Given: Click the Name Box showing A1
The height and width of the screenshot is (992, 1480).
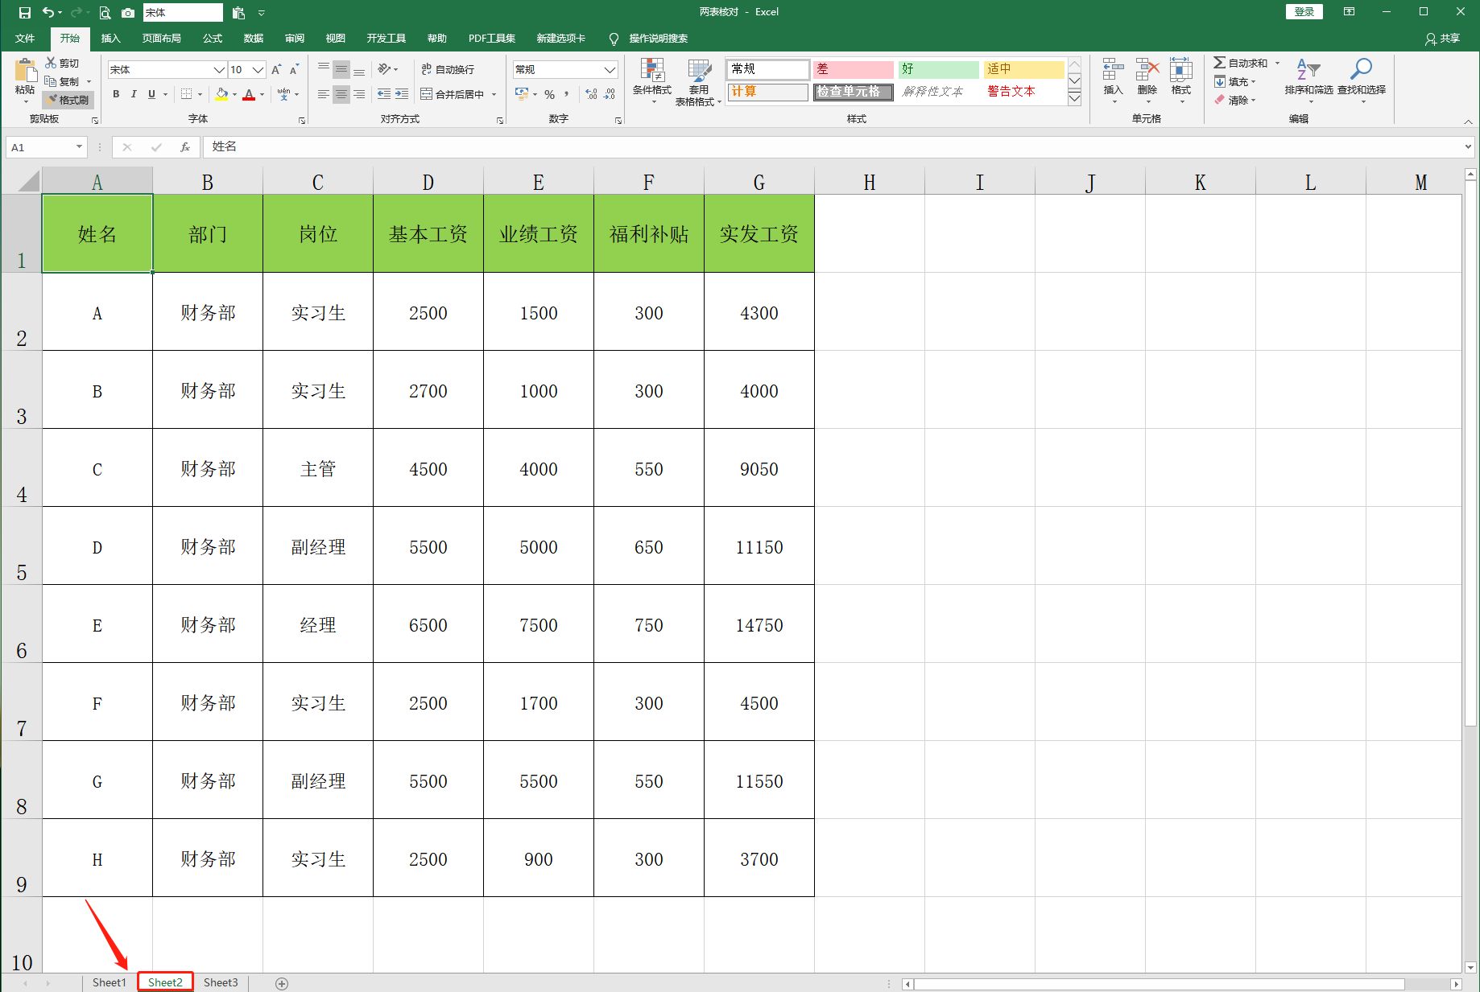Looking at the screenshot, I should click(46, 147).
